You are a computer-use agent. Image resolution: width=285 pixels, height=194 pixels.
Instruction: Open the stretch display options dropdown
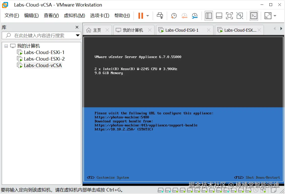tap(275, 16)
